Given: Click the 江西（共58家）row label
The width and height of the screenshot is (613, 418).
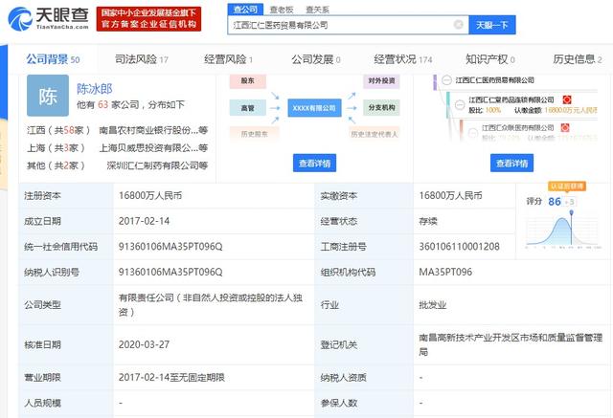Looking at the screenshot, I should pyautogui.click(x=58, y=130).
